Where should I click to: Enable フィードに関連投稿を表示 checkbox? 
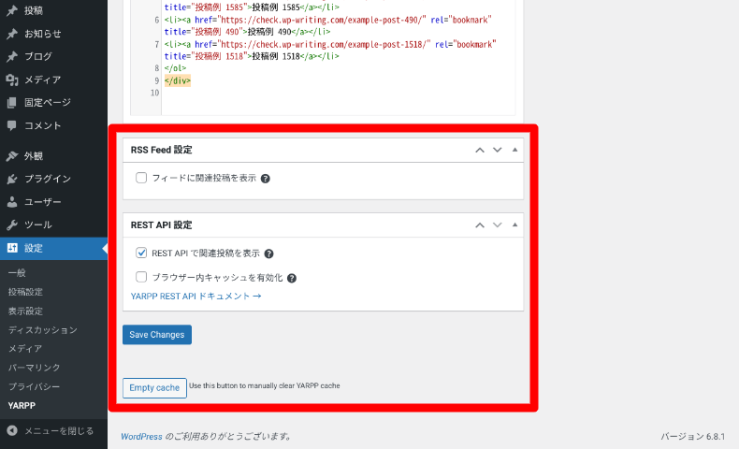[x=141, y=178]
